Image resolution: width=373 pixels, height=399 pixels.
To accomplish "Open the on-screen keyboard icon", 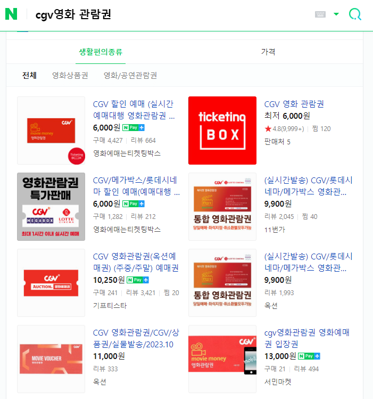I will (320, 14).
